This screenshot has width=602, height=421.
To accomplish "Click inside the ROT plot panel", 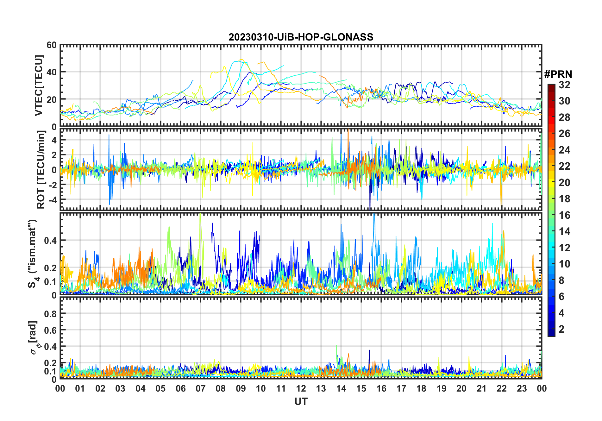I will pos(301,169).
